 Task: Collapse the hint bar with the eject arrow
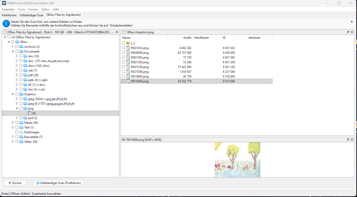(x=351, y=22)
